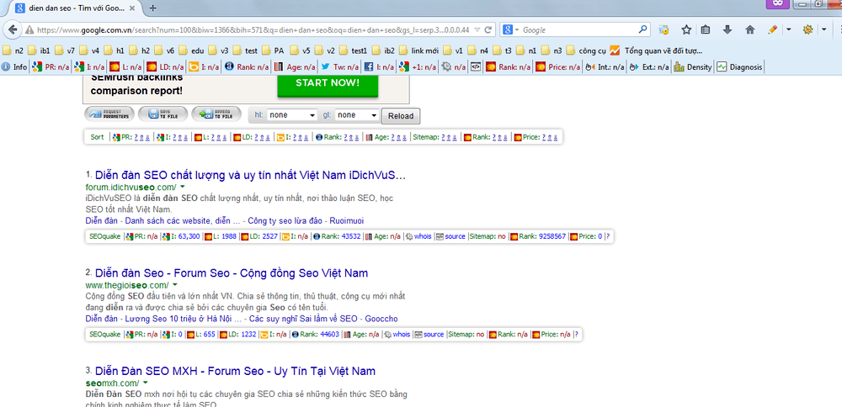Image resolution: width=842 pixels, height=407 pixels.
Task: Open the green arrow beside seomxh.com
Action: [146, 383]
